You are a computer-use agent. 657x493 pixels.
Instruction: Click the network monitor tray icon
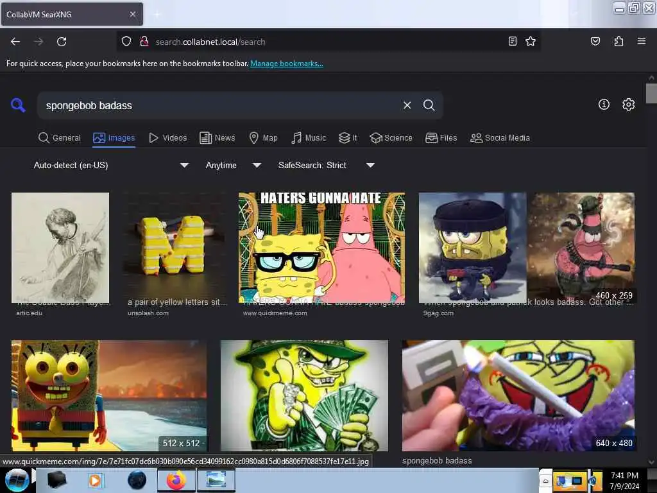[570, 481]
